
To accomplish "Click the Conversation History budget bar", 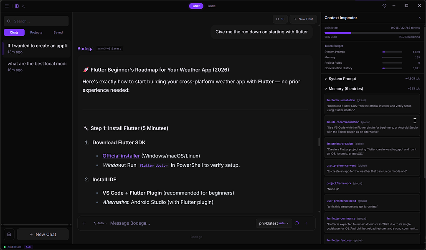I will [x=392, y=68].
